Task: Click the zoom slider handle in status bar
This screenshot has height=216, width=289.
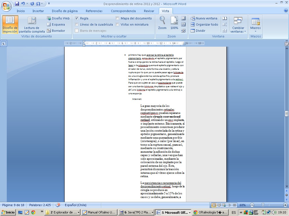Action: [x=263, y=205]
